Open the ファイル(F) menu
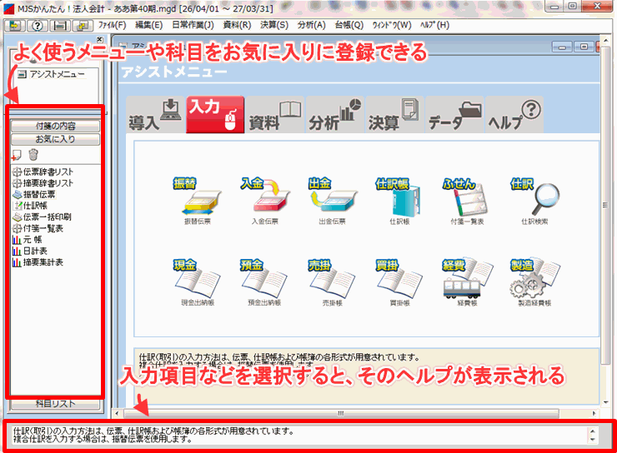617x453 pixels. pos(113,25)
